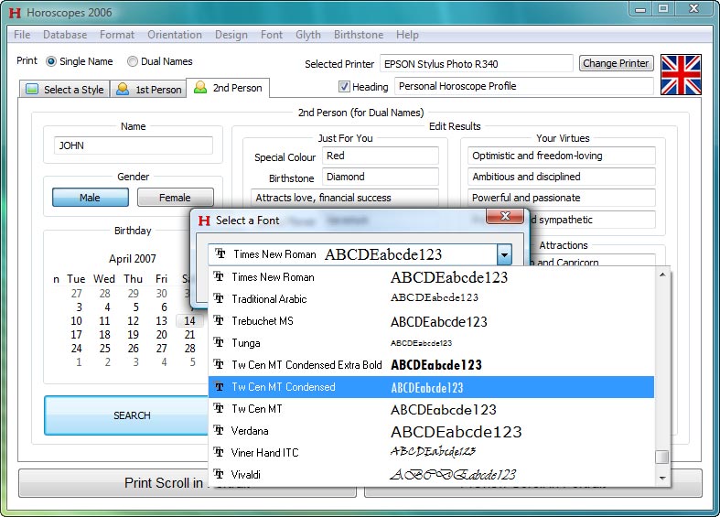Open the Help menu

pyautogui.click(x=407, y=35)
